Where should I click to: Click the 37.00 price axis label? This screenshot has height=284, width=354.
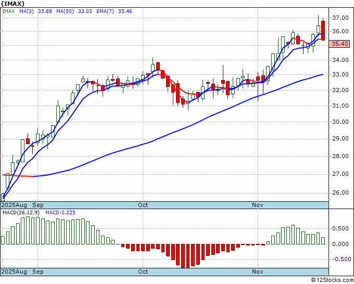tap(340, 18)
